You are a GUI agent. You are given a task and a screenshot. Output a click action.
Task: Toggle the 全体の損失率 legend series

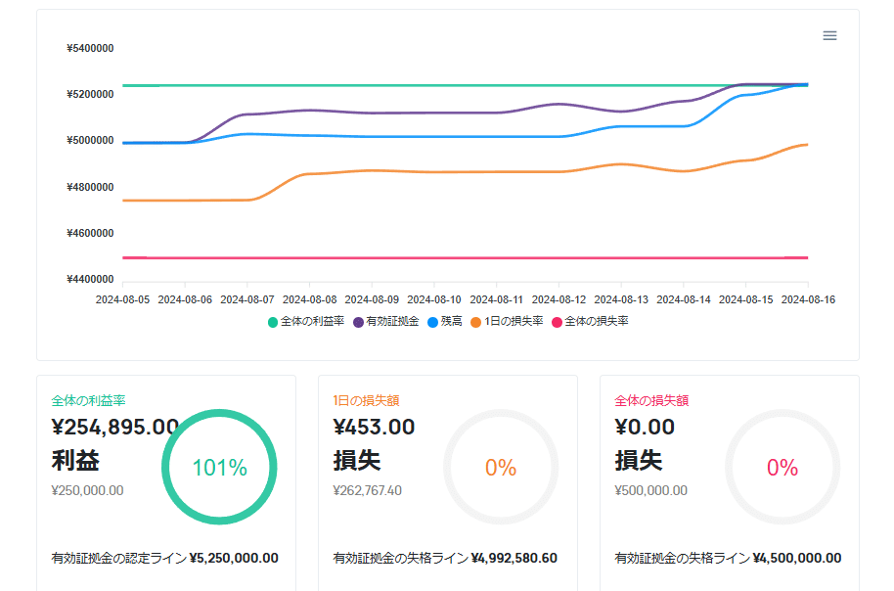[590, 322]
